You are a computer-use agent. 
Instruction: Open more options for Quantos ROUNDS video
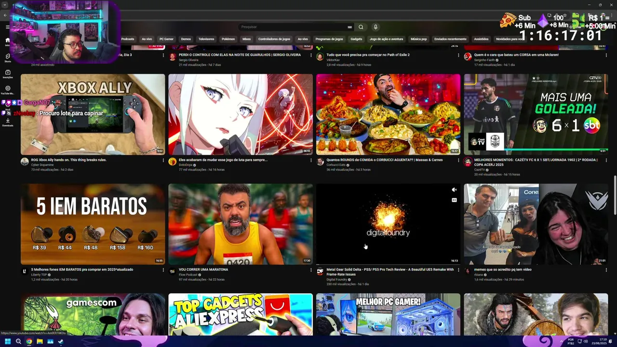(458, 160)
